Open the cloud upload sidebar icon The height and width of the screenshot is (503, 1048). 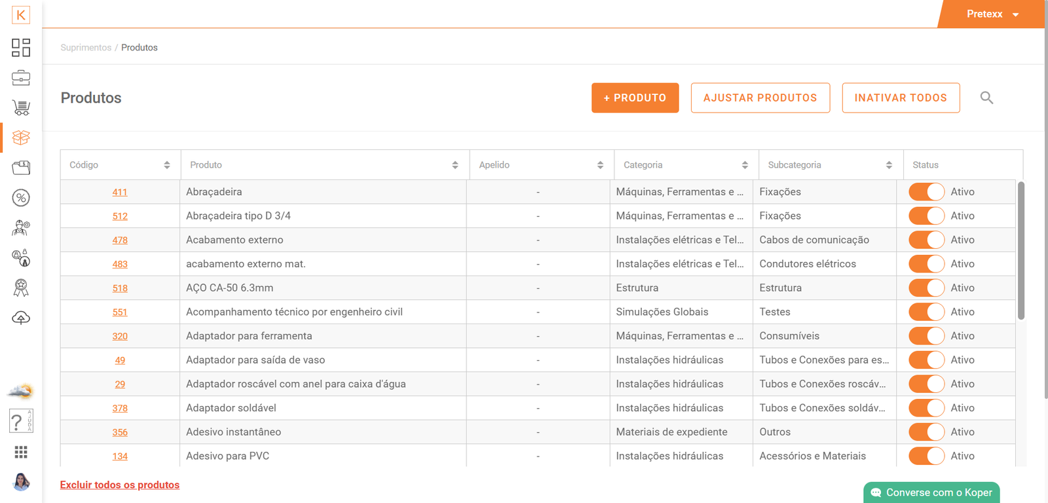[21, 318]
